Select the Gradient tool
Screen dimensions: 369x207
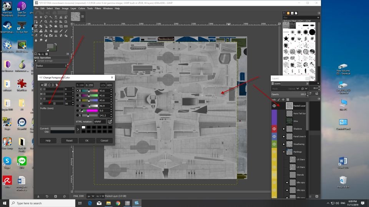pos(56,31)
